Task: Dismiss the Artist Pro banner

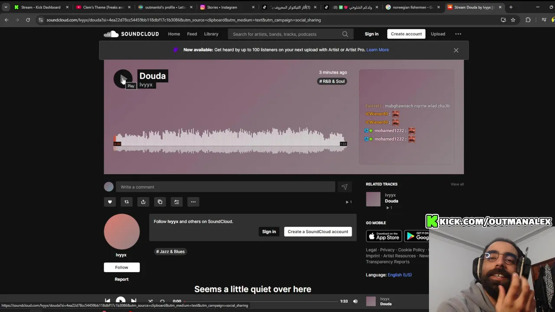Action: click(456, 50)
